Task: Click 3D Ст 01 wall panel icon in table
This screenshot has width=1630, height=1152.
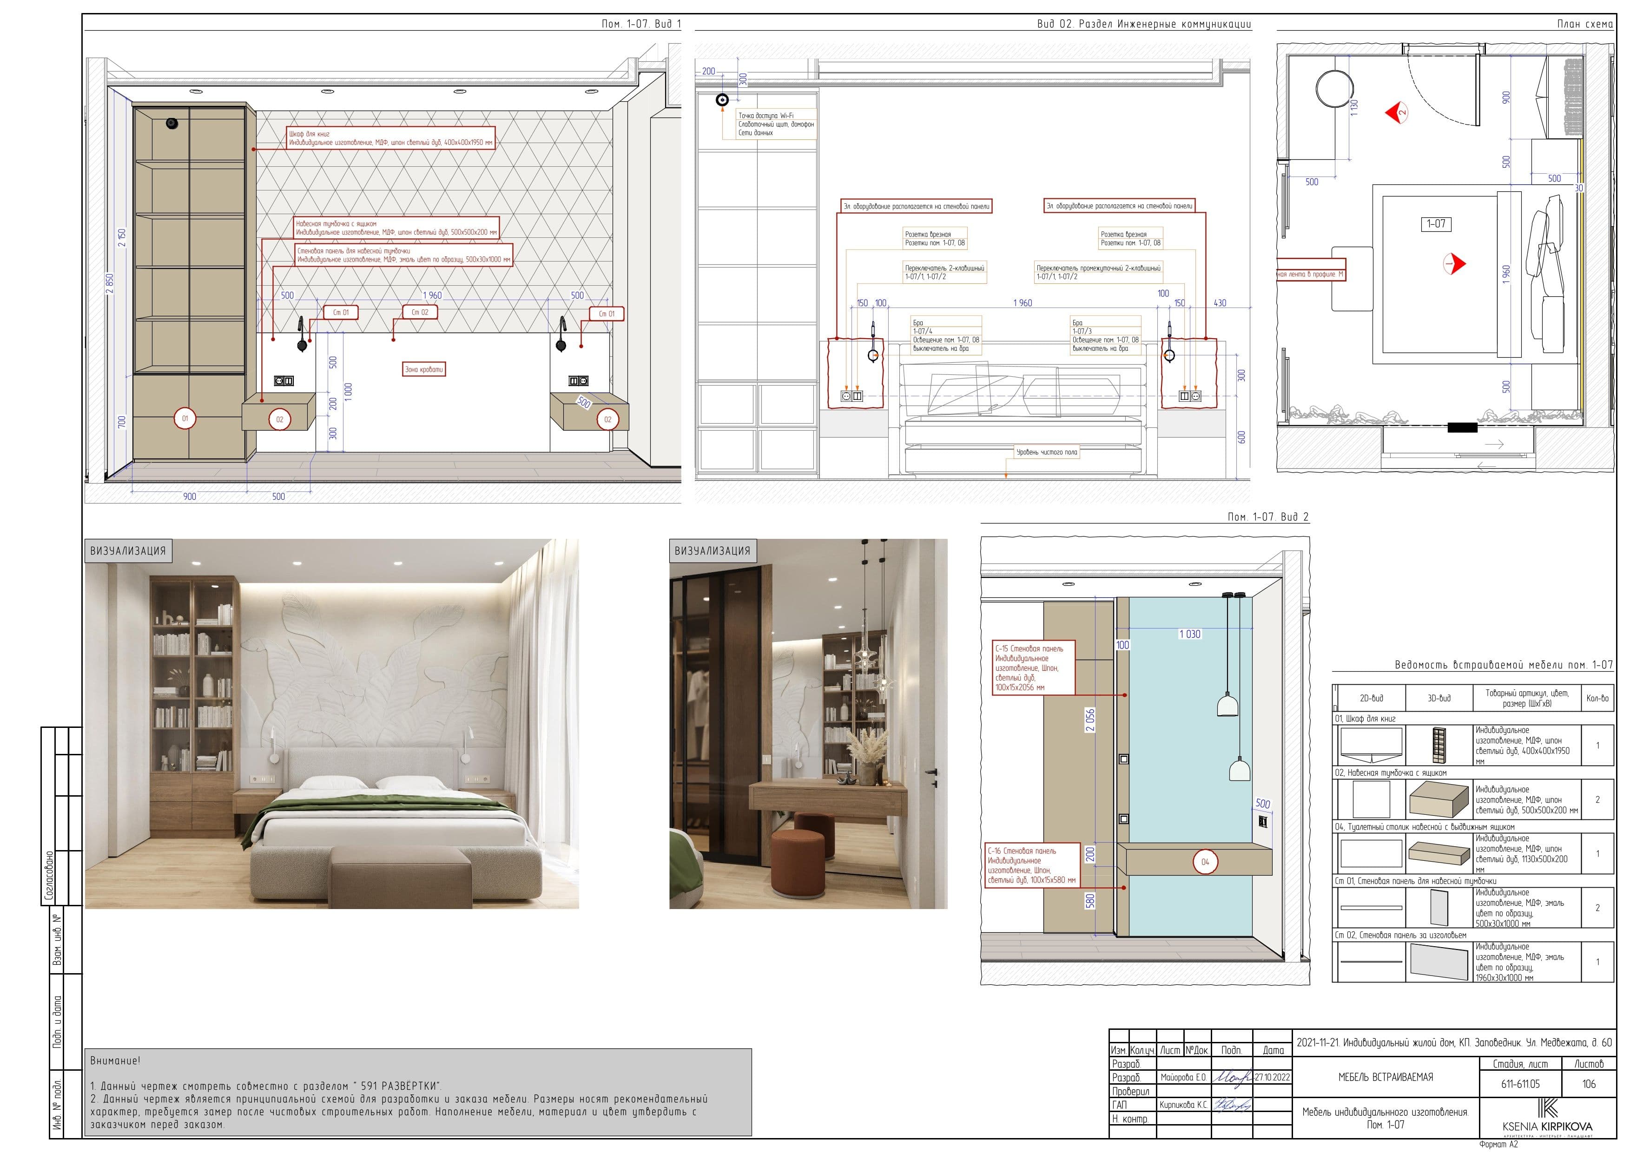Action: point(1439,908)
